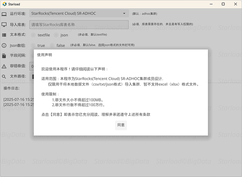This screenshot has height=177, width=242.
Task: Click the list icon beside 文本格式
Action: click(x=4, y=35)
